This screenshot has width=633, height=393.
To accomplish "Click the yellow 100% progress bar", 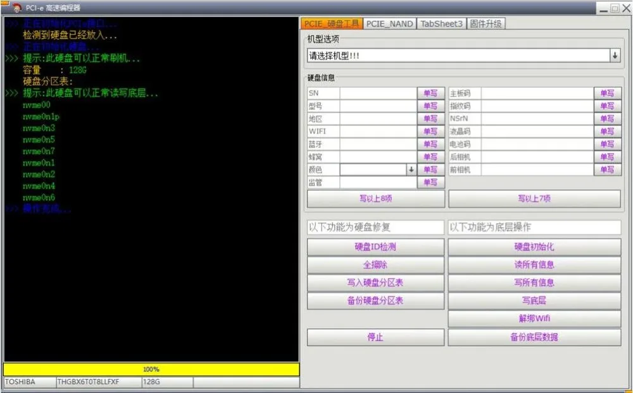I will tap(151, 369).
